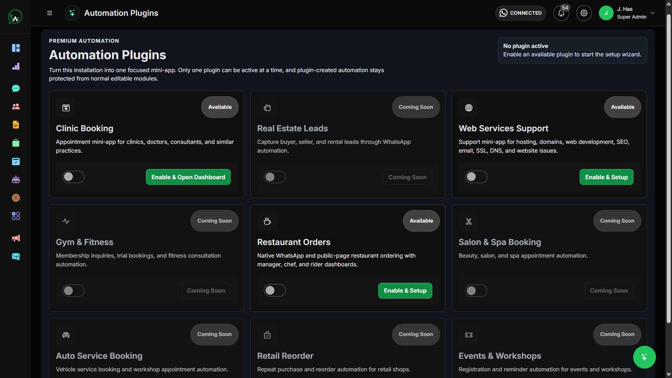Click the 'Web Services Support' card title
This screenshot has height=378, width=672.
pyautogui.click(x=503, y=128)
